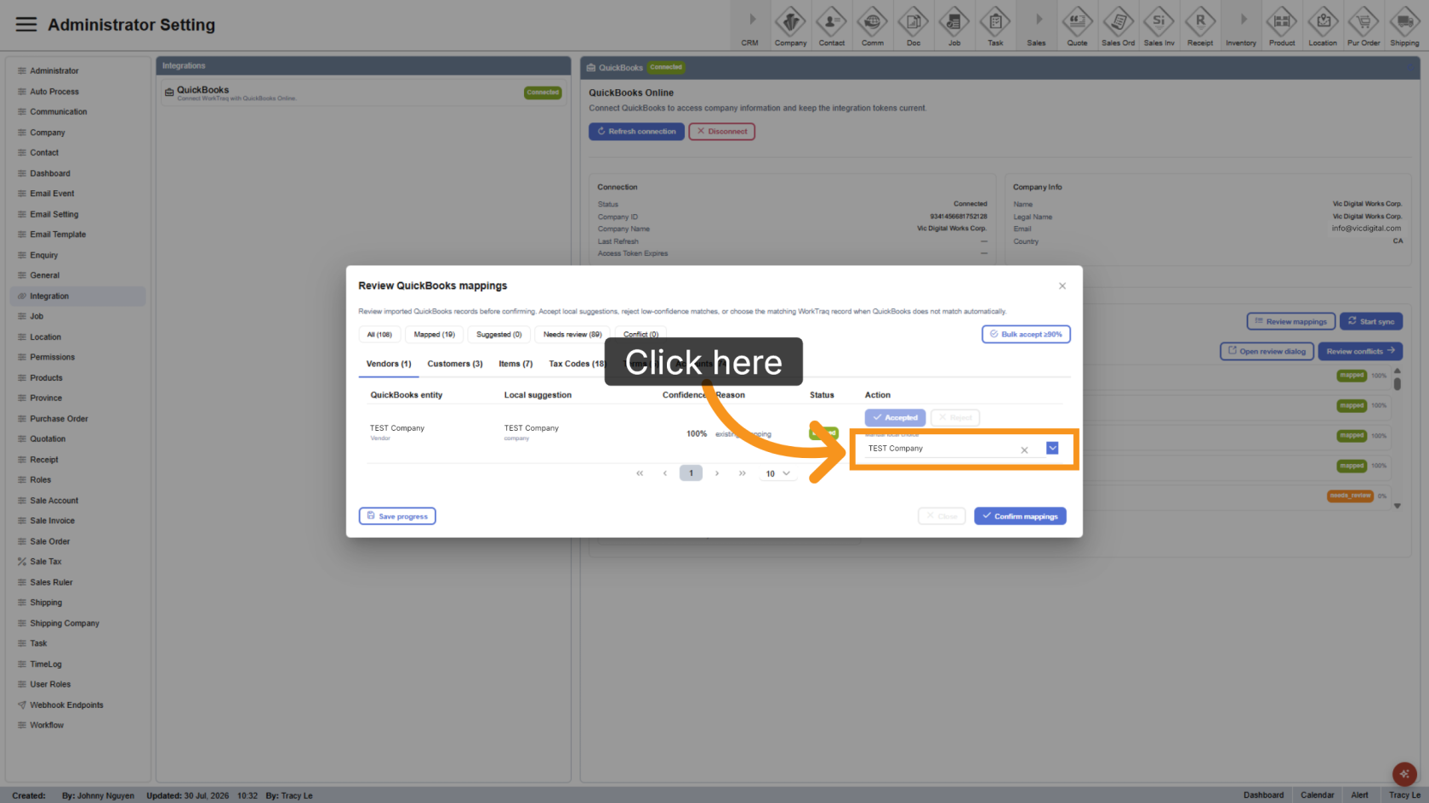Viewport: 1429px width, 803px height.
Task: Open Alert in the bottom status bar
Action: pos(1359,795)
